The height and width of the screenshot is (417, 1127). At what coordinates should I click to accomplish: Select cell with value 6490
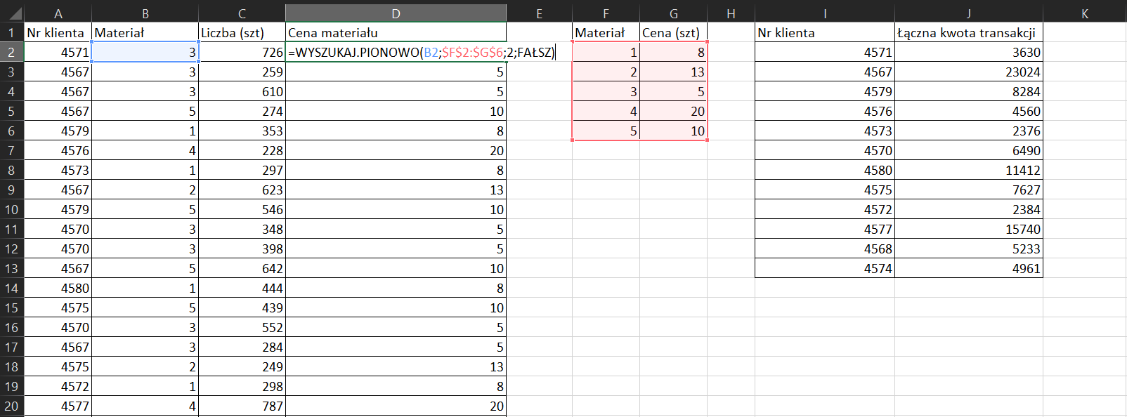click(969, 150)
